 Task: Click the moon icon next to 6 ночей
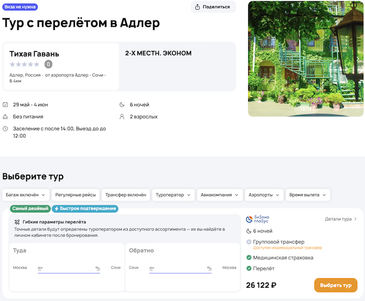[123, 105]
